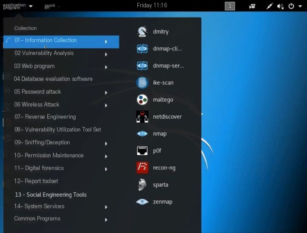Launch maltego via its colored dots icon
This screenshot has height=233, width=307.
(x=142, y=100)
